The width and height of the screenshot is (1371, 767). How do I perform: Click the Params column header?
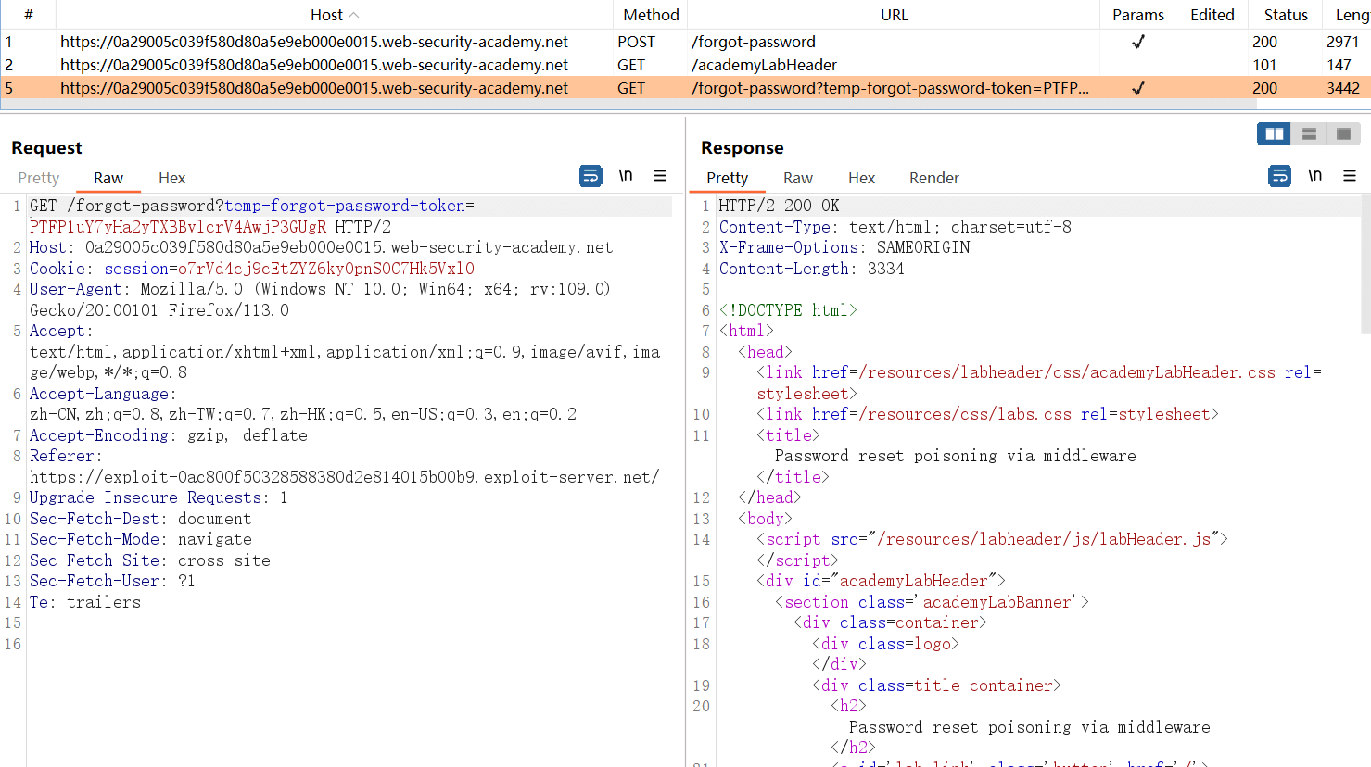[1137, 15]
